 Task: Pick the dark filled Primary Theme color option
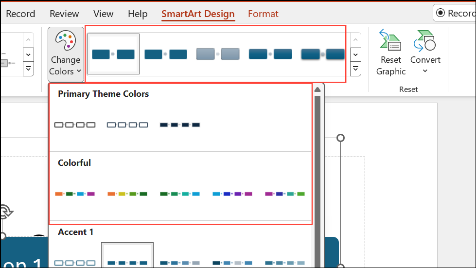click(180, 125)
